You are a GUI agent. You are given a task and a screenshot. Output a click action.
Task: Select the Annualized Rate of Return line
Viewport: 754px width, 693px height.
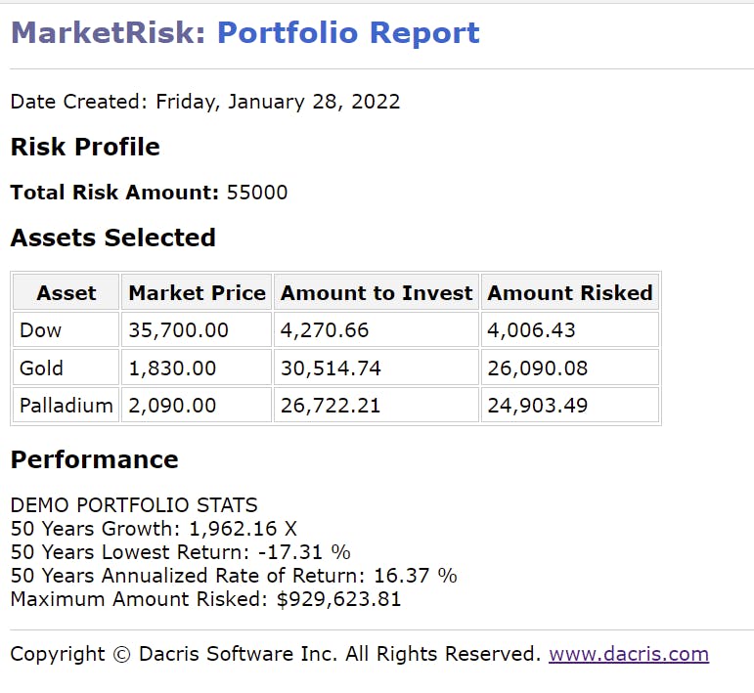pos(234,576)
